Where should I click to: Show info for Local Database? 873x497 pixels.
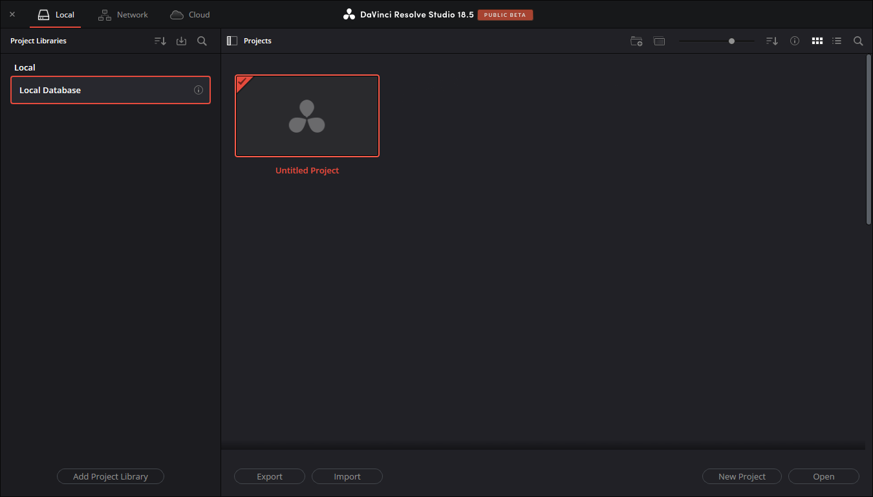199,90
